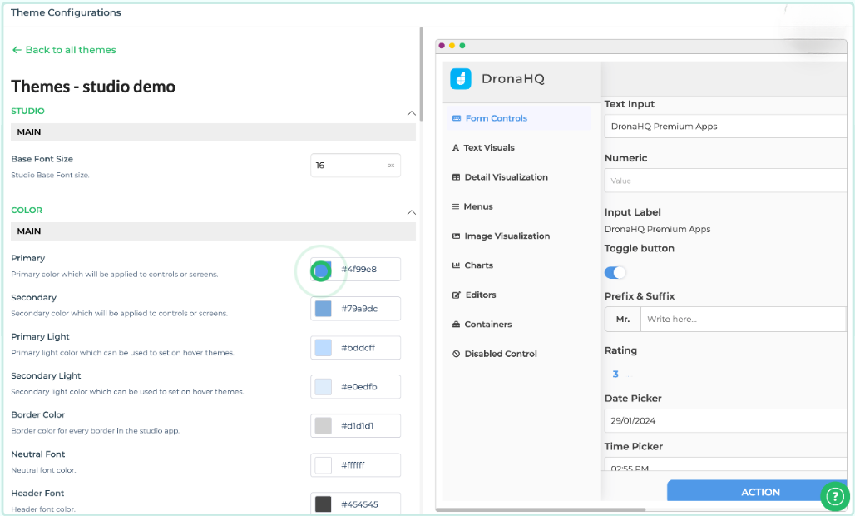Click the green help bubble icon

pos(835,497)
